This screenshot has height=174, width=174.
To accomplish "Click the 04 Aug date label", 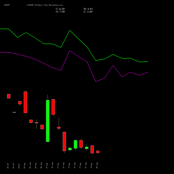I will click(30, 166).
